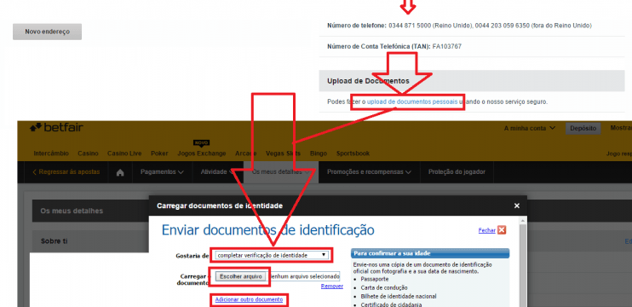This screenshot has width=632, height=307.
Task: Expand the Pagamentos menu
Action: click(162, 172)
